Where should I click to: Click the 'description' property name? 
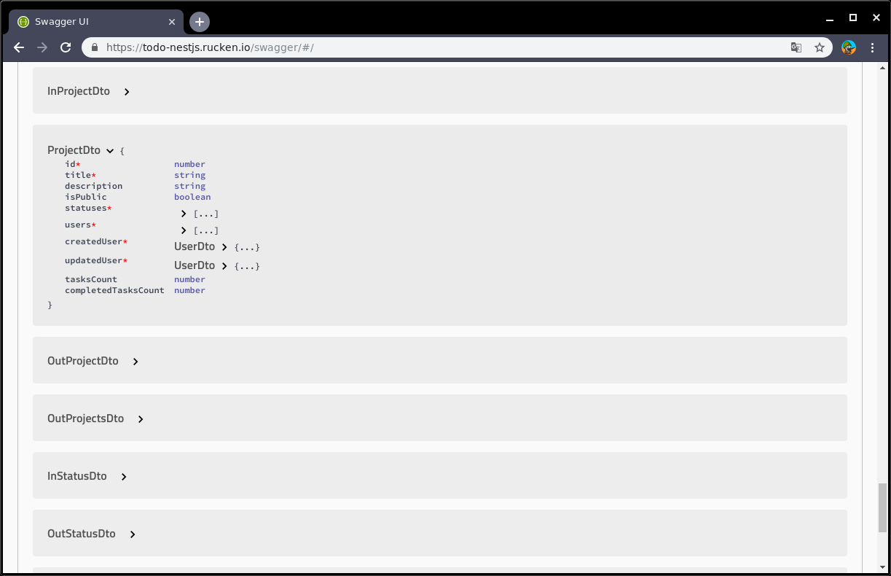coord(94,186)
